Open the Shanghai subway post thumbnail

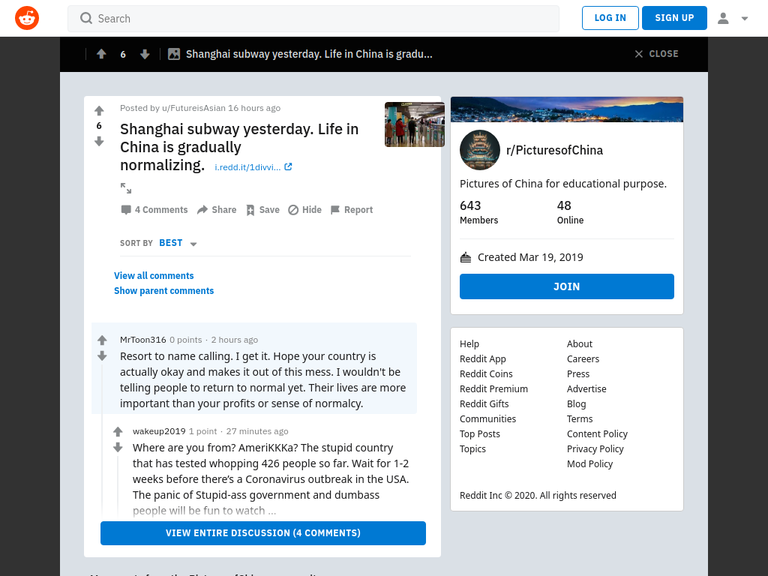point(414,124)
